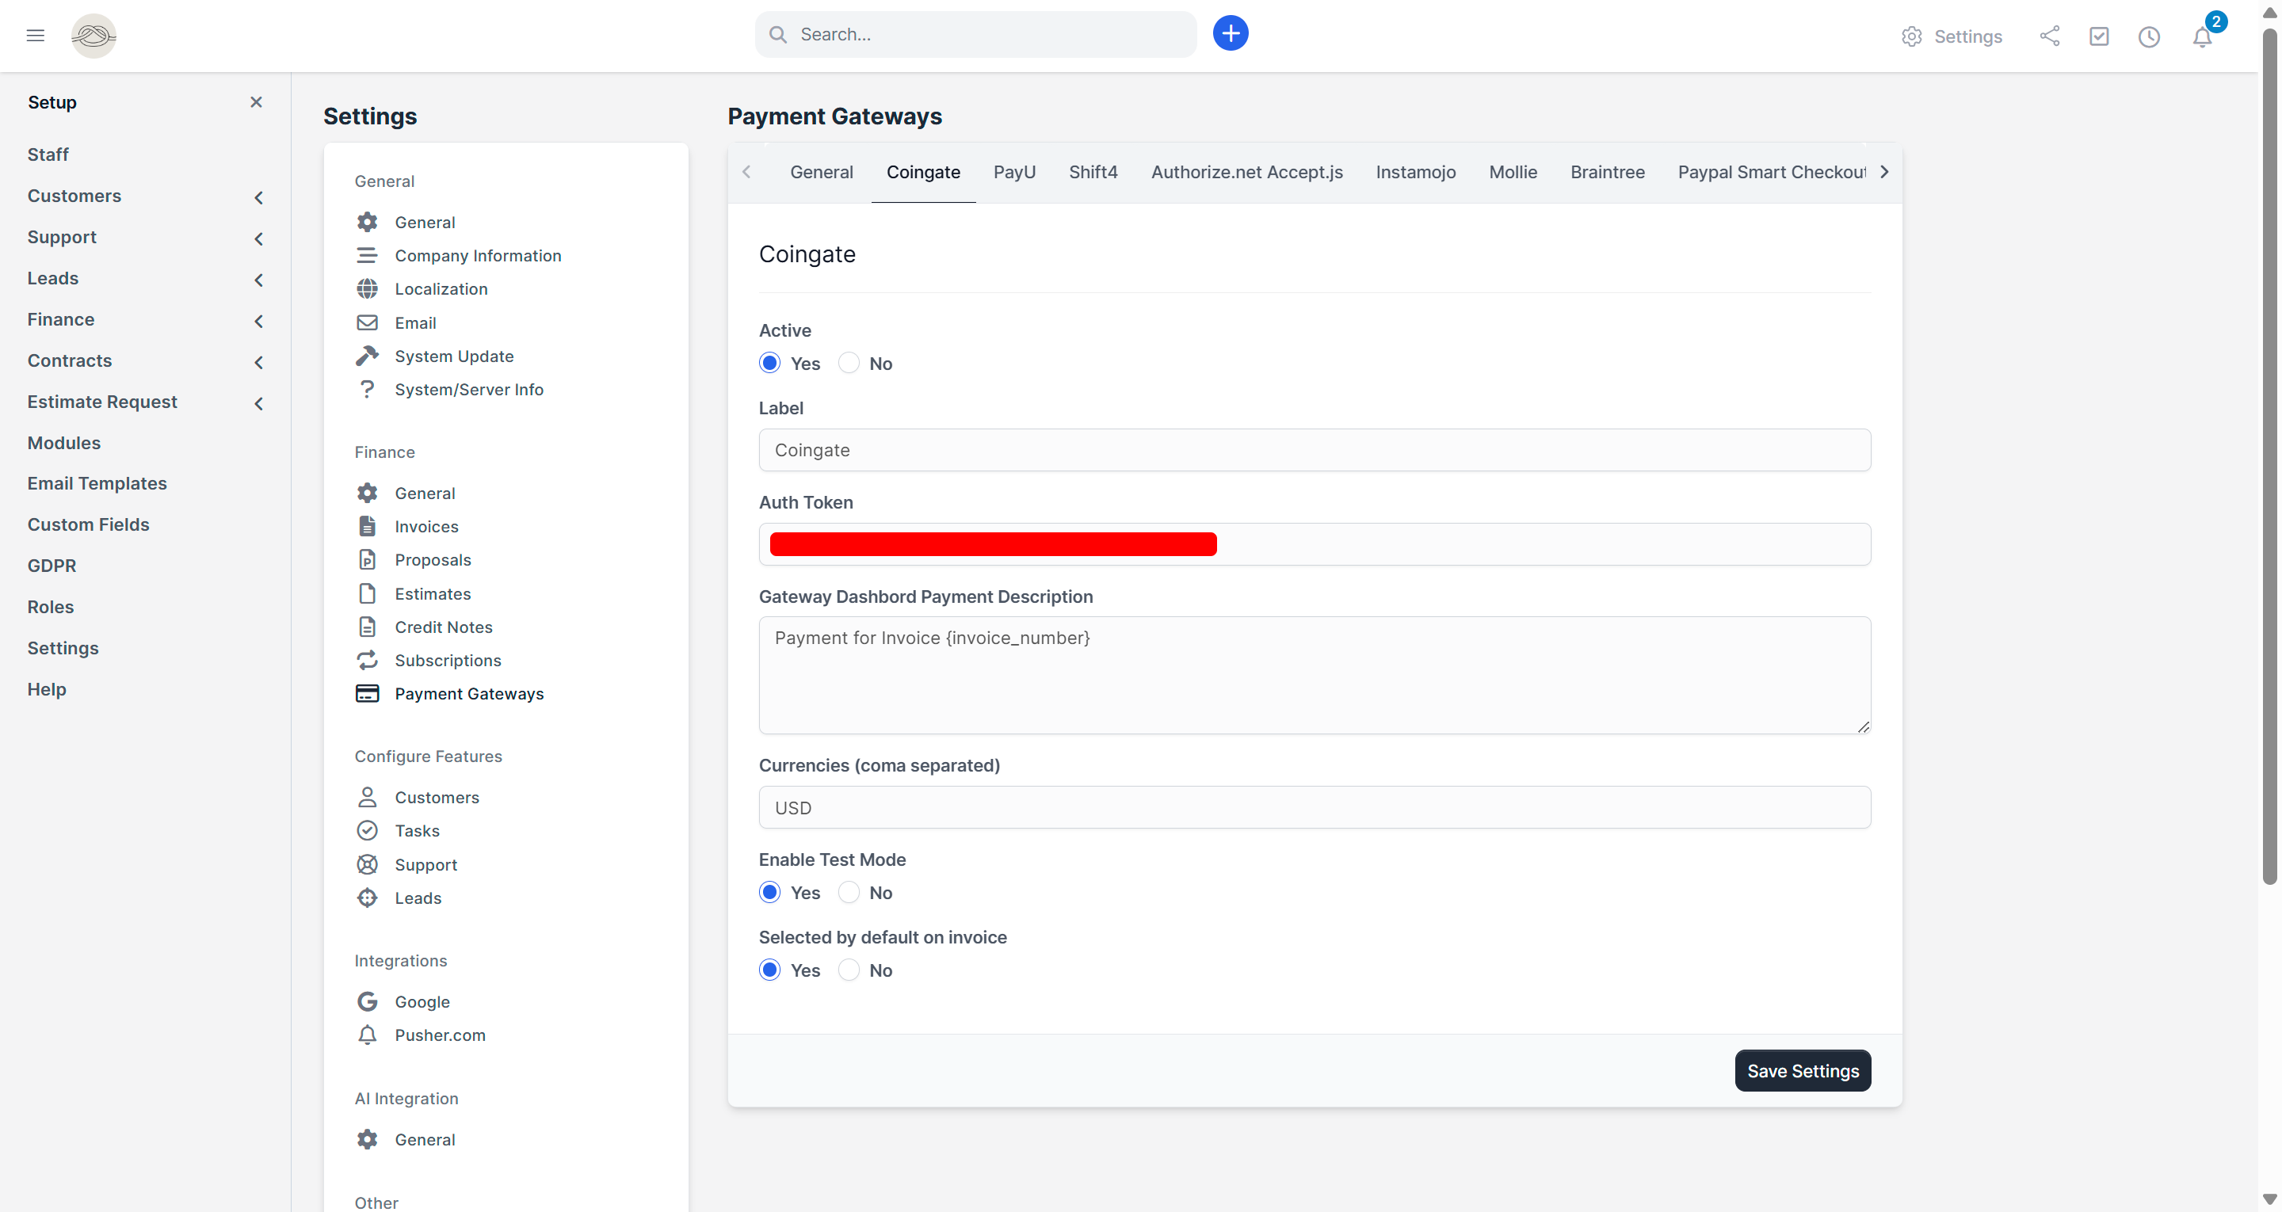Image resolution: width=2282 pixels, height=1212 pixels.
Task: Set Active to No for Coingate
Action: (848, 362)
